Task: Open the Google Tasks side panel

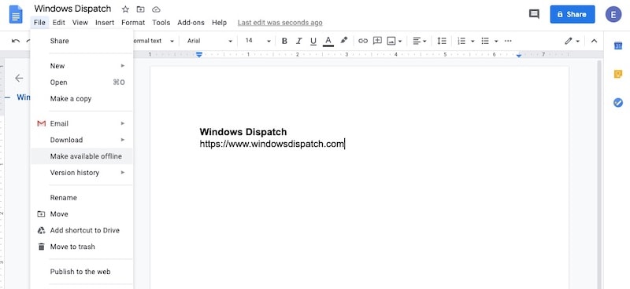Action: (x=618, y=103)
